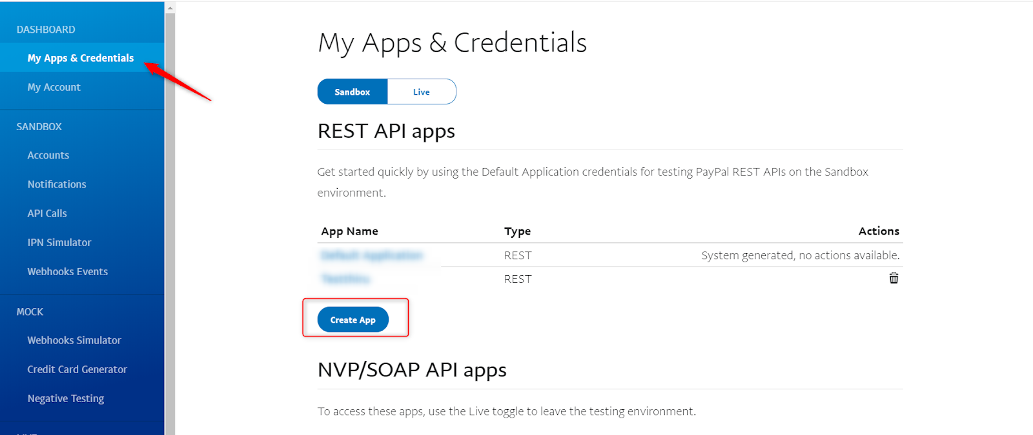Open Webhooks Events page
The width and height of the screenshot is (1033, 435).
coord(68,271)
